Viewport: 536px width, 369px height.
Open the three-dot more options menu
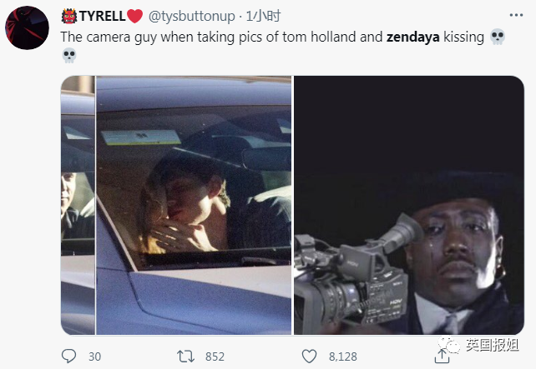tap(516, 15)
